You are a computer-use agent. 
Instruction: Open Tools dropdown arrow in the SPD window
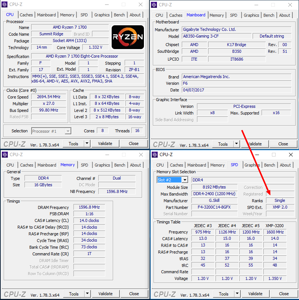coord(237,294)
